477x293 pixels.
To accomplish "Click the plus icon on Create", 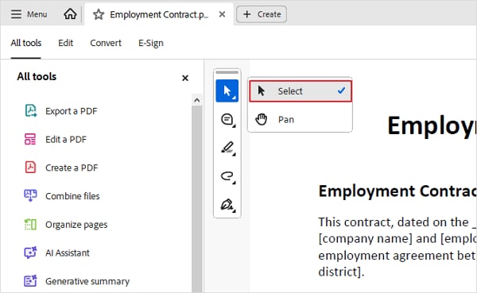I will point(247,14).
